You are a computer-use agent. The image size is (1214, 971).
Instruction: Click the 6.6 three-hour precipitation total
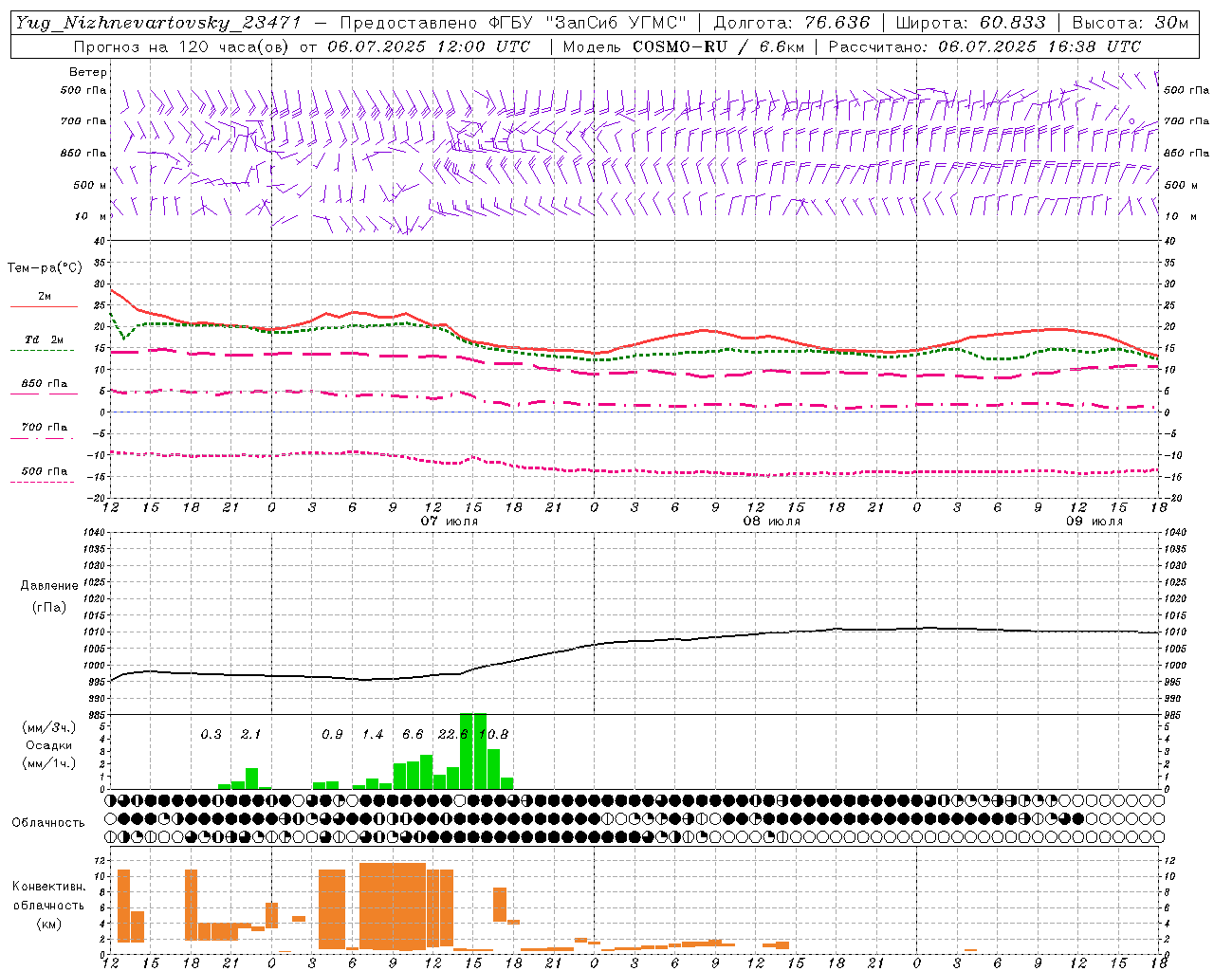pos(413,734)
